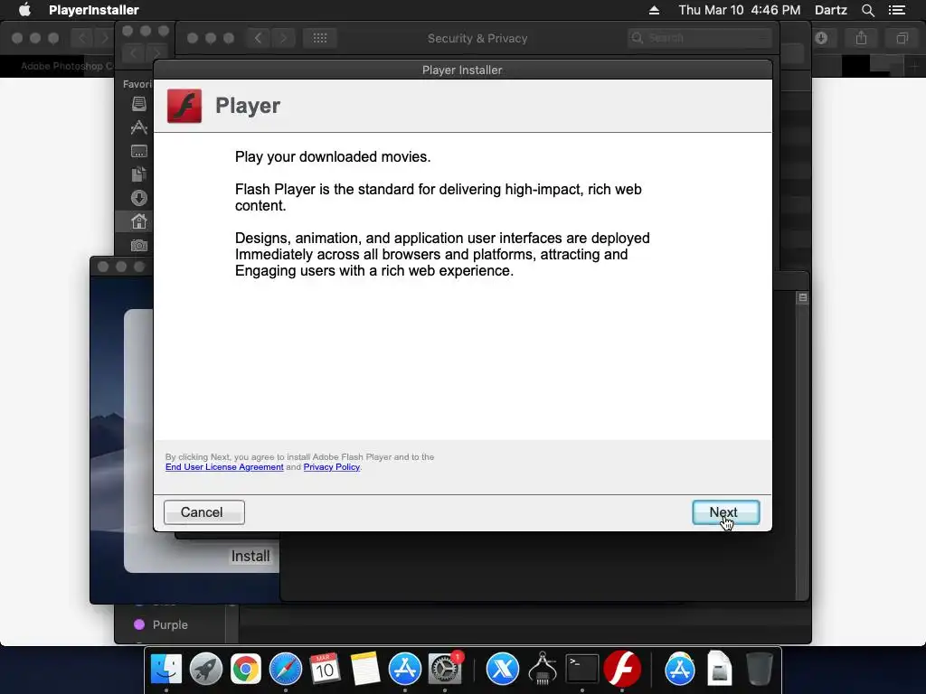This screenshot has height=694, width=926.
Task: Open the Privacy Policy link
Action: click(x=331, y=467)
